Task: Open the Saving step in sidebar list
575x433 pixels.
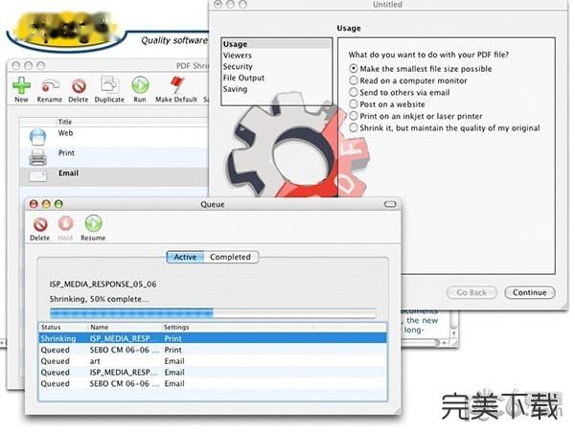Action: (277, 89)
